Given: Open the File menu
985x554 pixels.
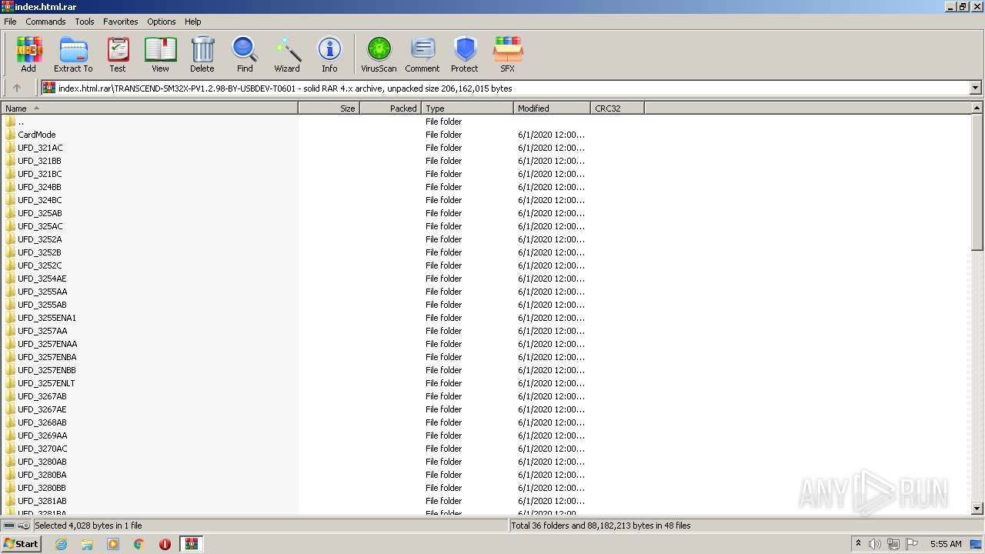Looking at the screenshot, I should point(10,22).
